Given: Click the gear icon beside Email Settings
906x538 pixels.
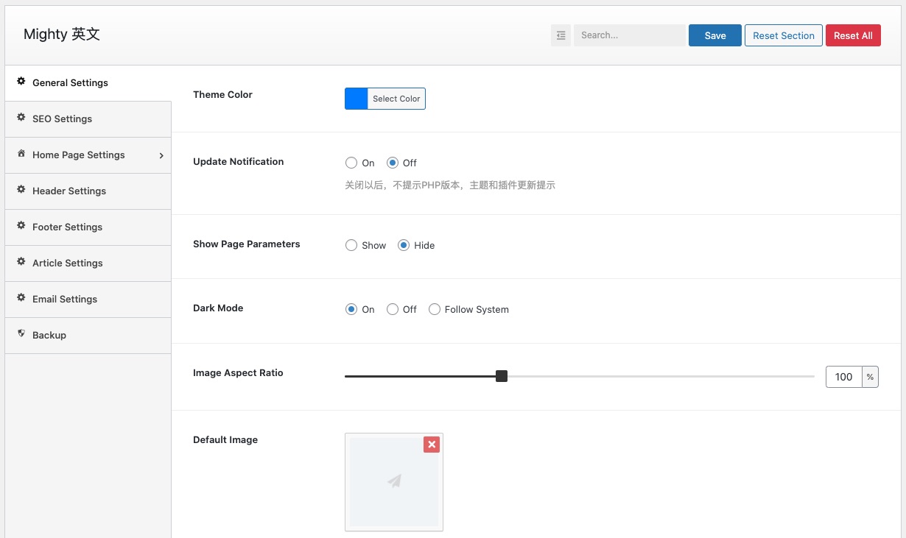Looking at the screenshot, I should coord(21,298).
